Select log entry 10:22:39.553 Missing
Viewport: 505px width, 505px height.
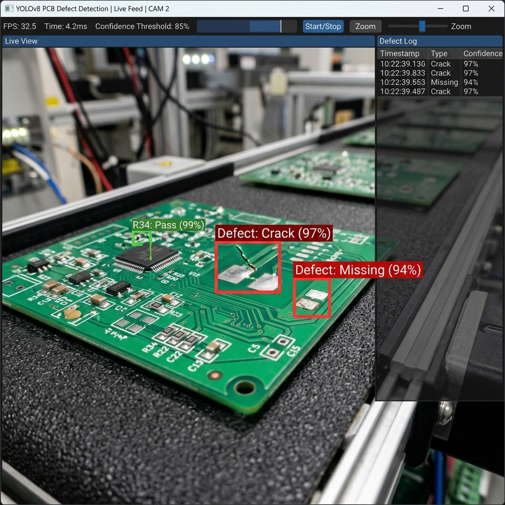(439, 82)
